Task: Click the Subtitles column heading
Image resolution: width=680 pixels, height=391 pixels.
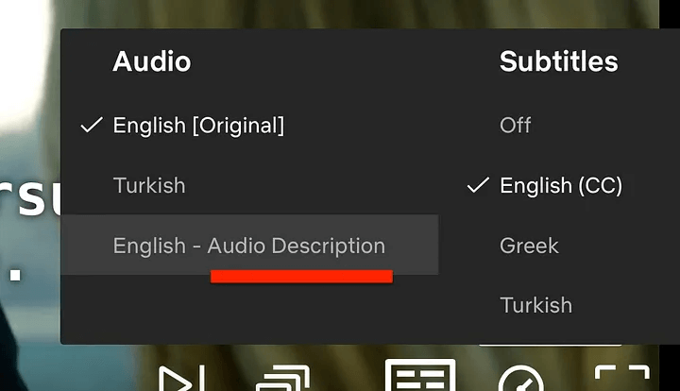Action: tap(558, 61)
